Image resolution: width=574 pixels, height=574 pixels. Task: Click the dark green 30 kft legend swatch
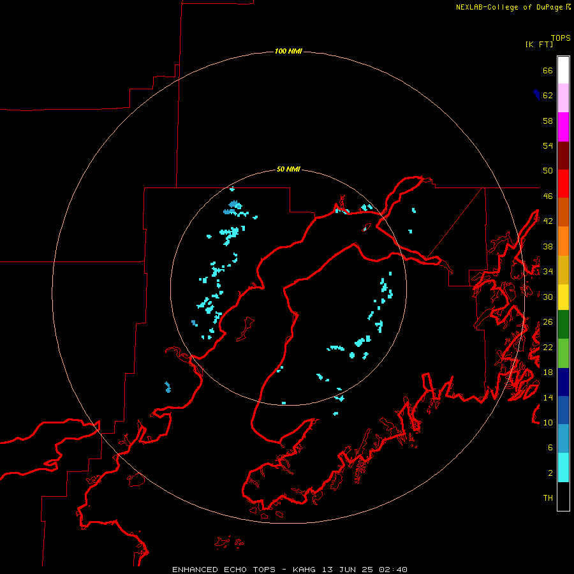[563, 325]
